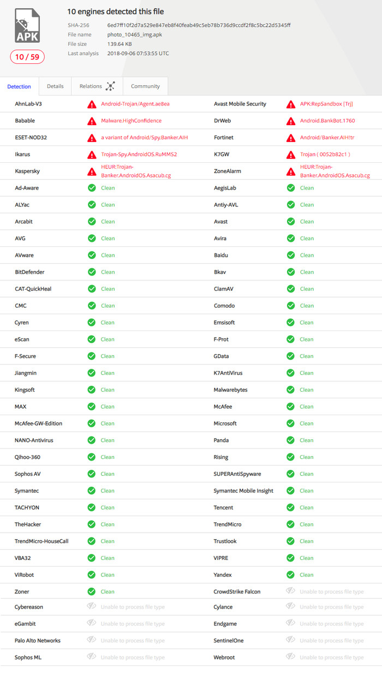Click the SHA-256 hash value
This screenshot has height=678, width=382.
(199, 25)
